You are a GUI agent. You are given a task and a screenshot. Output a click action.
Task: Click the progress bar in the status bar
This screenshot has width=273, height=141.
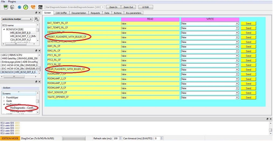(74, 138)
